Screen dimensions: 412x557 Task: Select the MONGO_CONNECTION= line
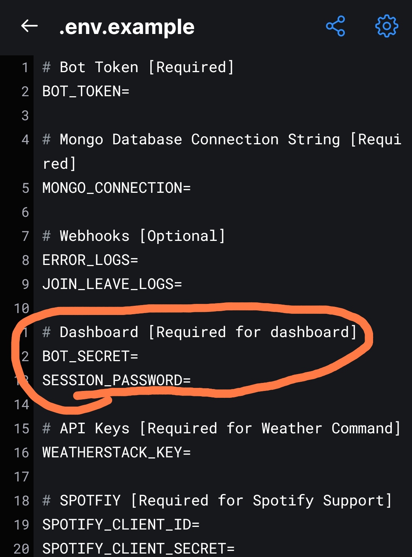pos(116,187)
